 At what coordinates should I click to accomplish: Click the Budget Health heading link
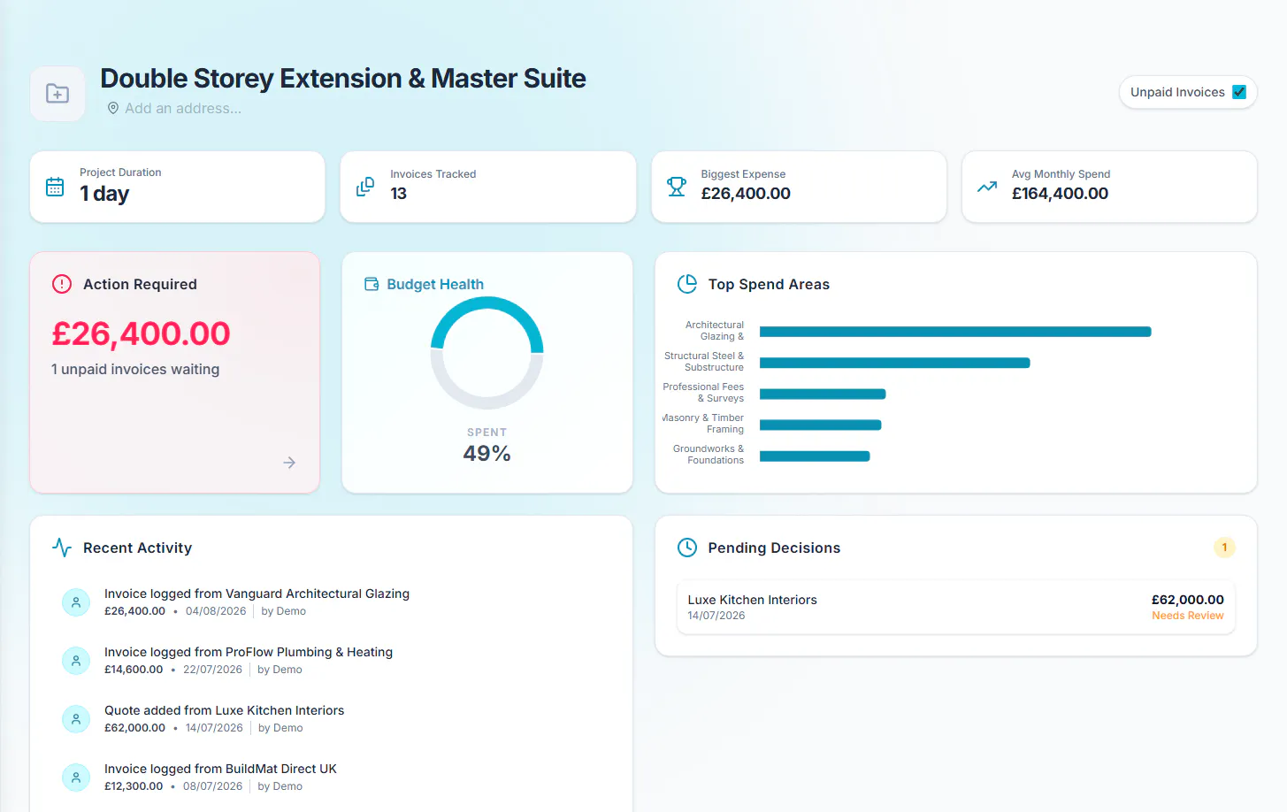[x=435, y=284]
